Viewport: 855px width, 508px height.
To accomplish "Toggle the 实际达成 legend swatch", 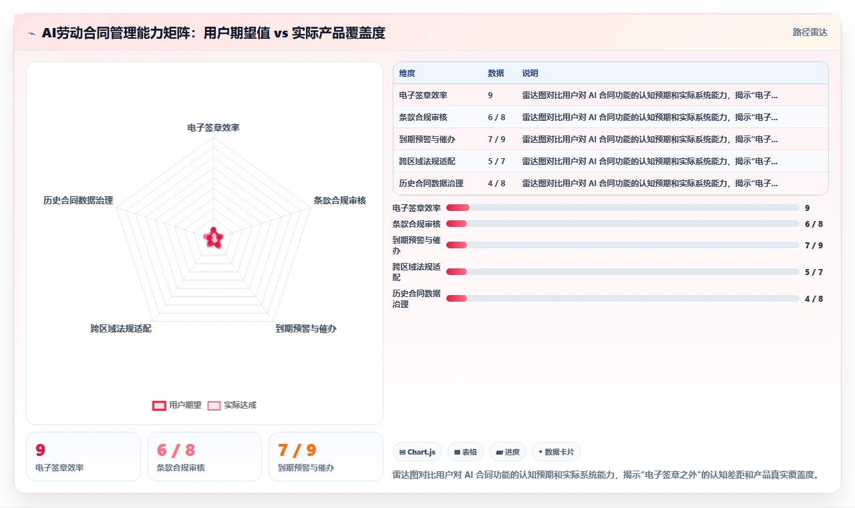I will point(214,405).
